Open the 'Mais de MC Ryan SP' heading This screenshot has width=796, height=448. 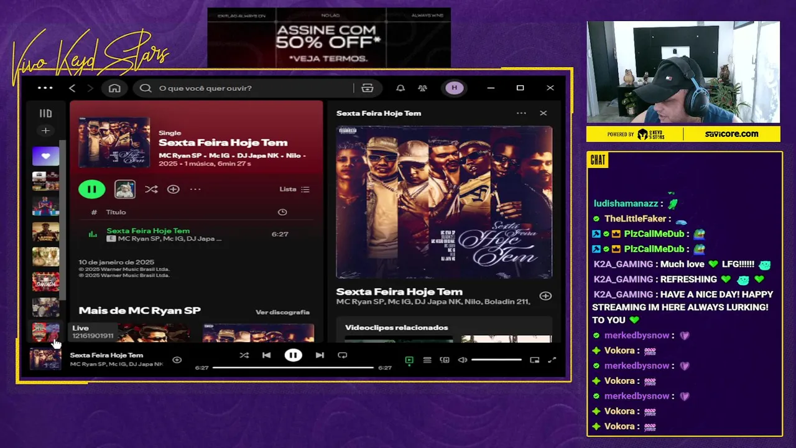139,310
